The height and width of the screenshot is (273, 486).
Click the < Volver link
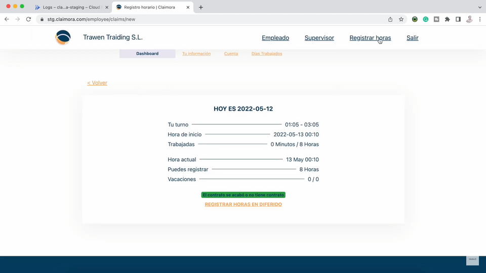tap(97, 83)
